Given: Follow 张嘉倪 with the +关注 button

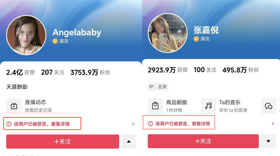Looking at the screenshot, I should (x=203, y=141).
